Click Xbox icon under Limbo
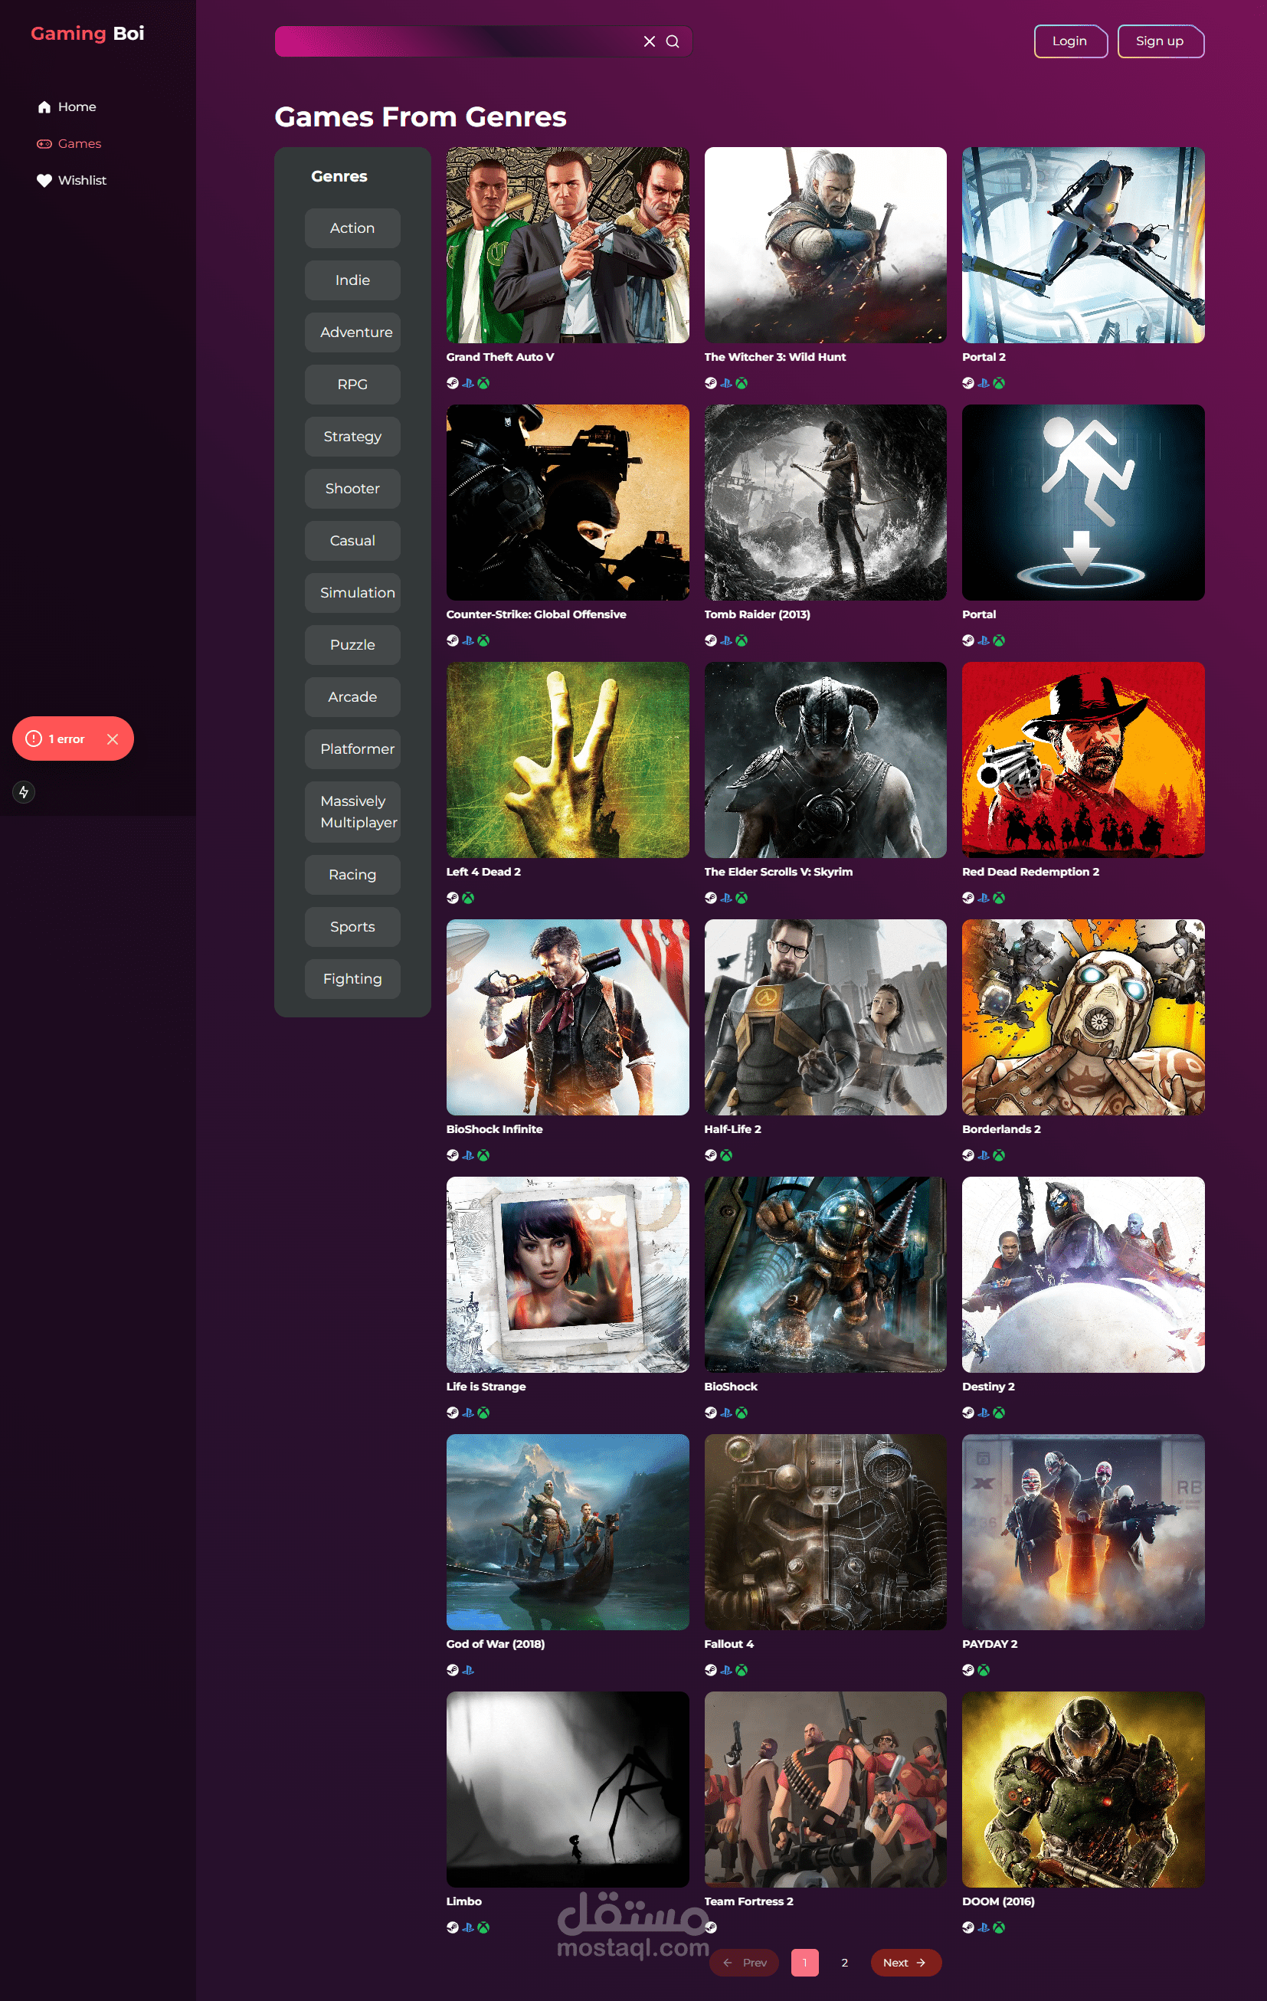This screenshot has height=2001, width=1267. 483,1928
